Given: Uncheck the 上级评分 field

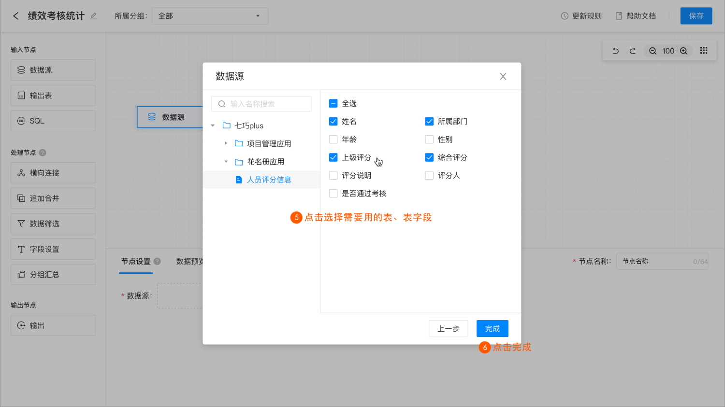Looking at the screenshot, I should (333, 157).
